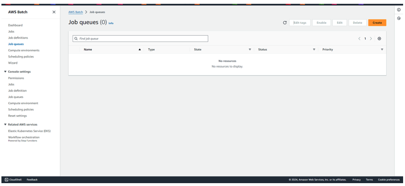Image resolution: width=405 pixels, height=186 pixels.
Task: Open Workflow orchestration link
Action: point(24,137)
